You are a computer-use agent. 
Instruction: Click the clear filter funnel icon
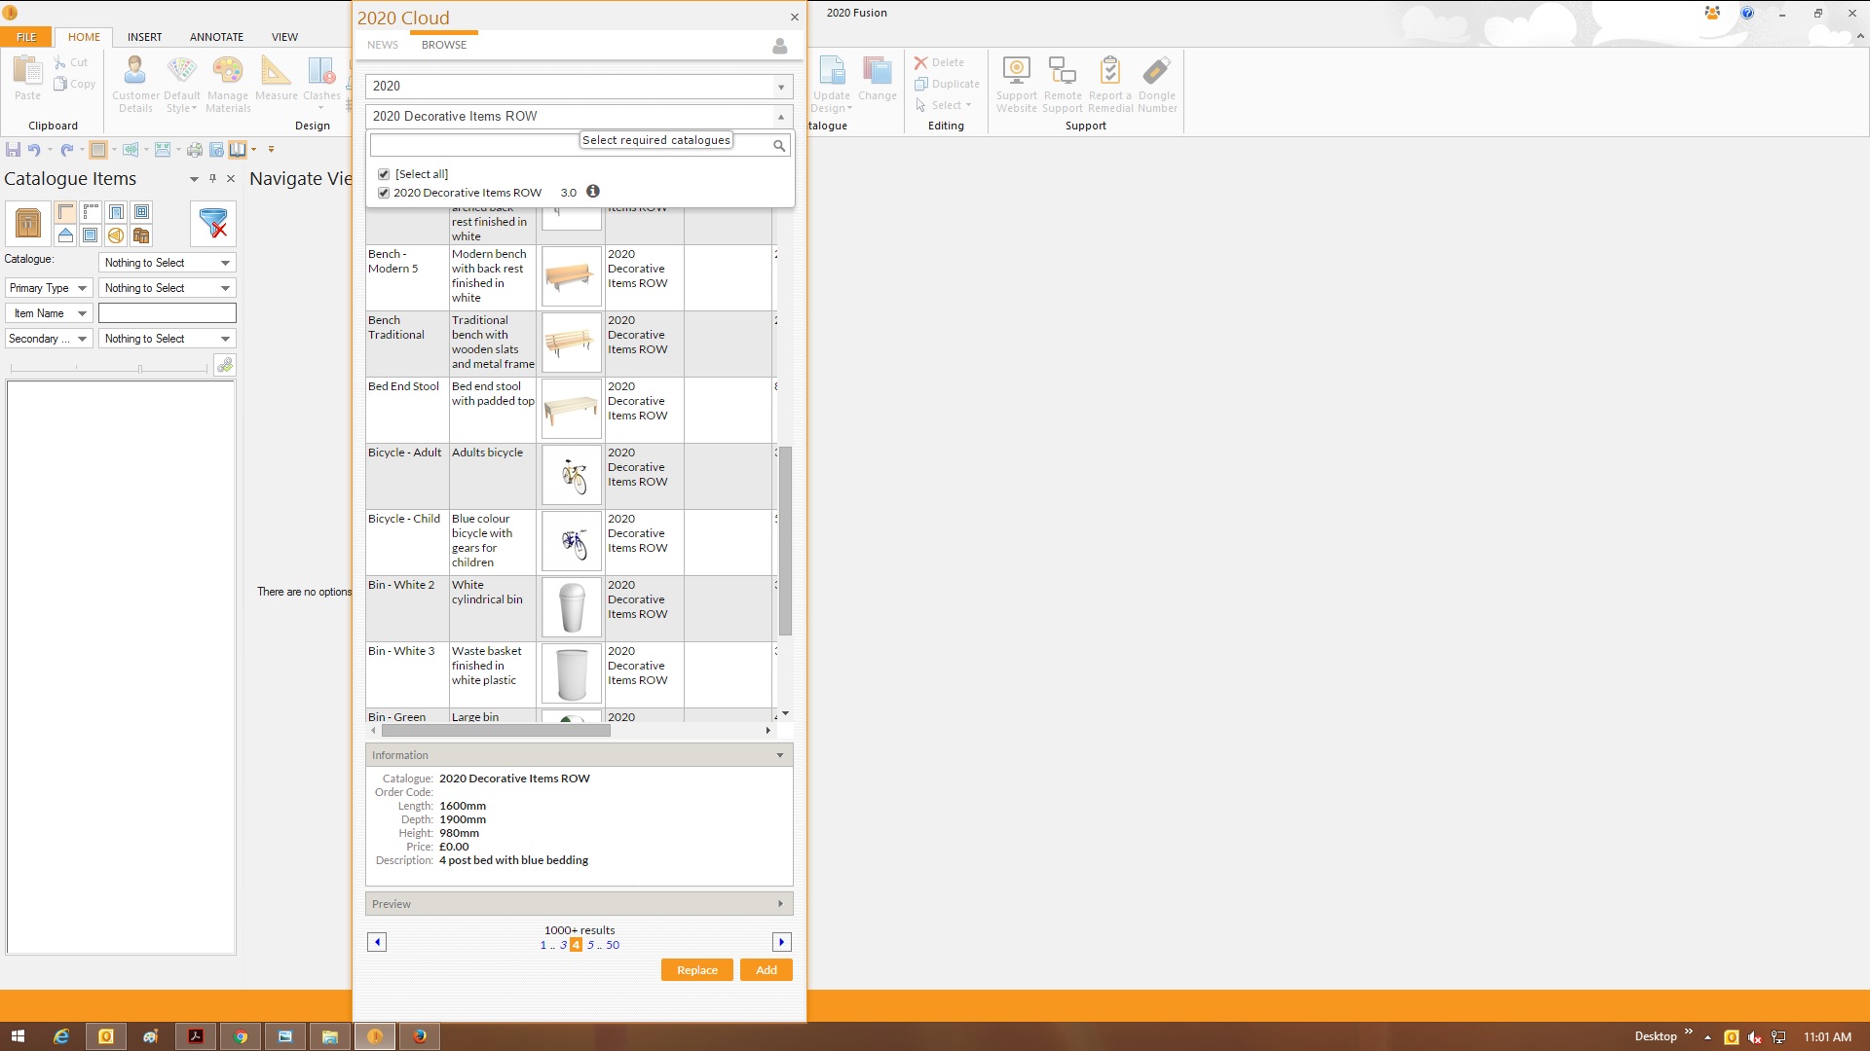coord(213,224)
